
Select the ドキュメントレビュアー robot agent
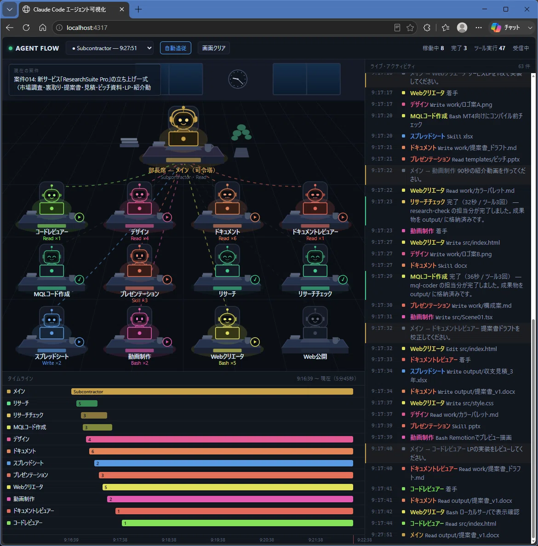(315, 198)
